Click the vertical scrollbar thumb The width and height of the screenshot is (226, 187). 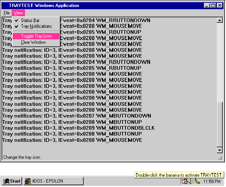tap(219, 125)
